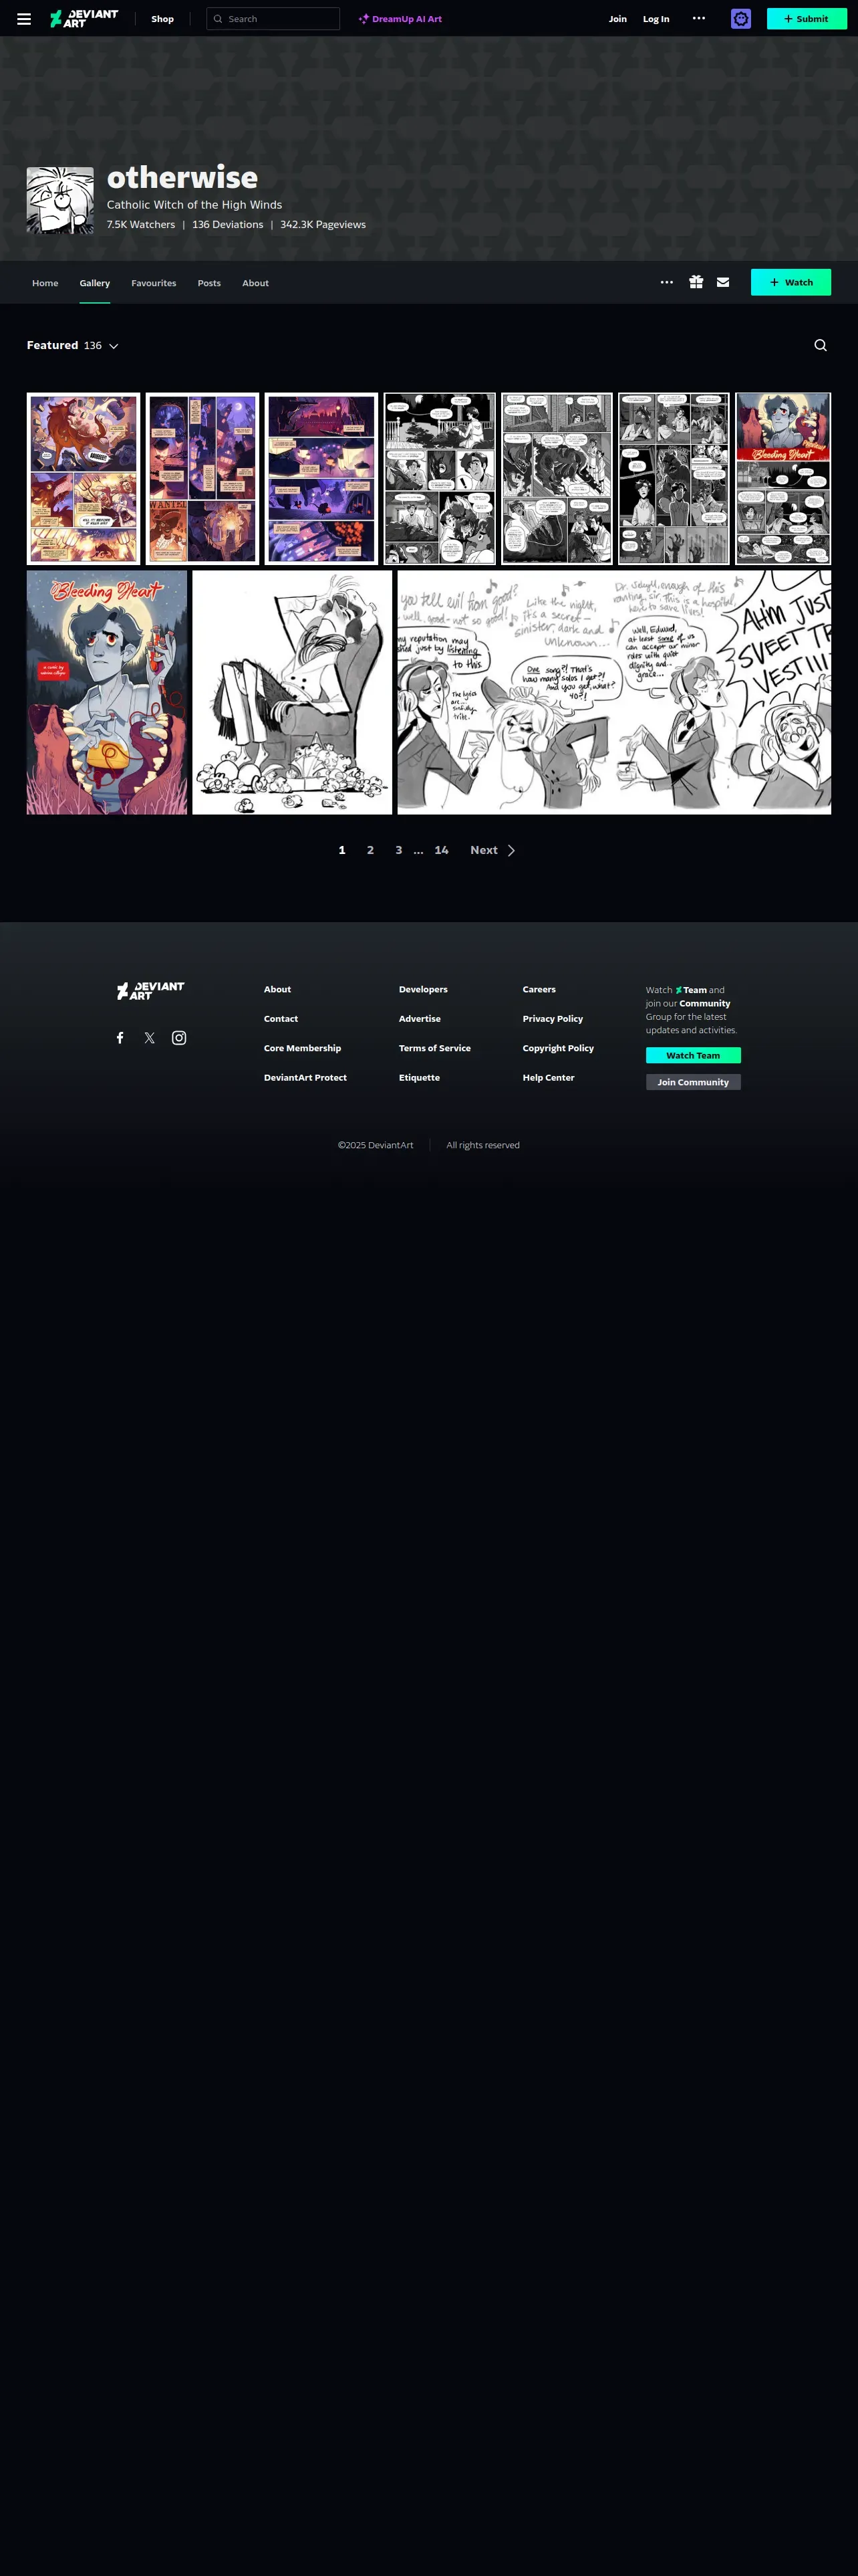This screenshot has width=858, height=2576.
Task: Click the envelope message icon
Action: coord(723,282)
